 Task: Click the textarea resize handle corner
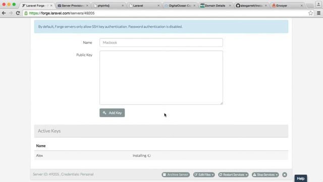click(x=221, y=103)
